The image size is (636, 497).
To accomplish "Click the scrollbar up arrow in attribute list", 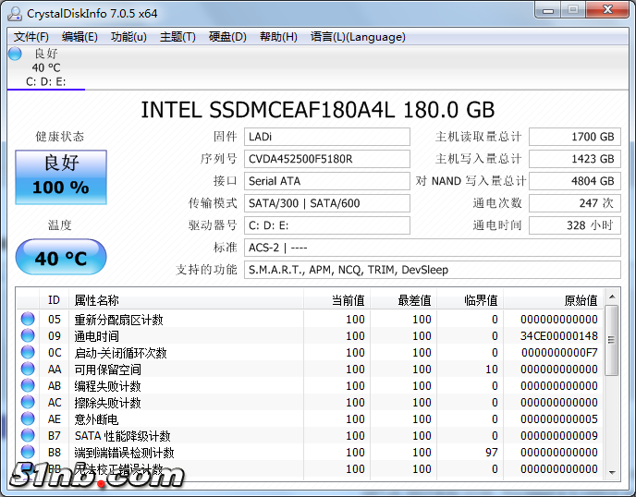I will (x=611, y=300).
